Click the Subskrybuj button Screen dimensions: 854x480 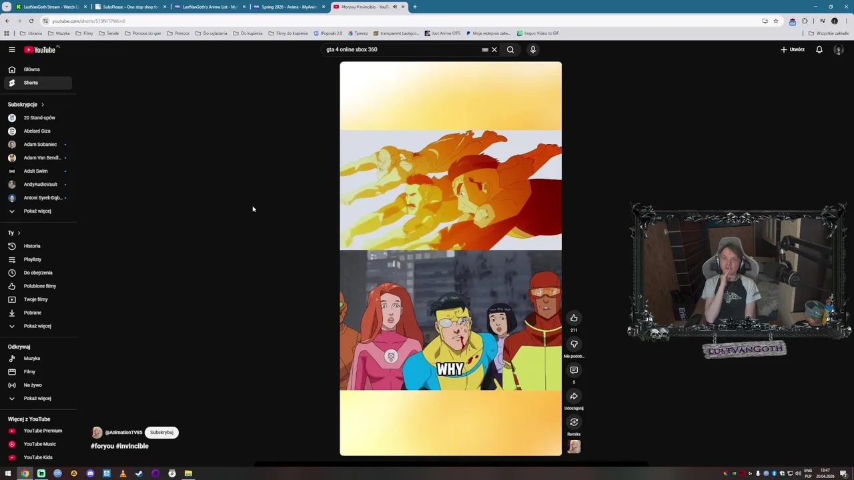point(161,433)
